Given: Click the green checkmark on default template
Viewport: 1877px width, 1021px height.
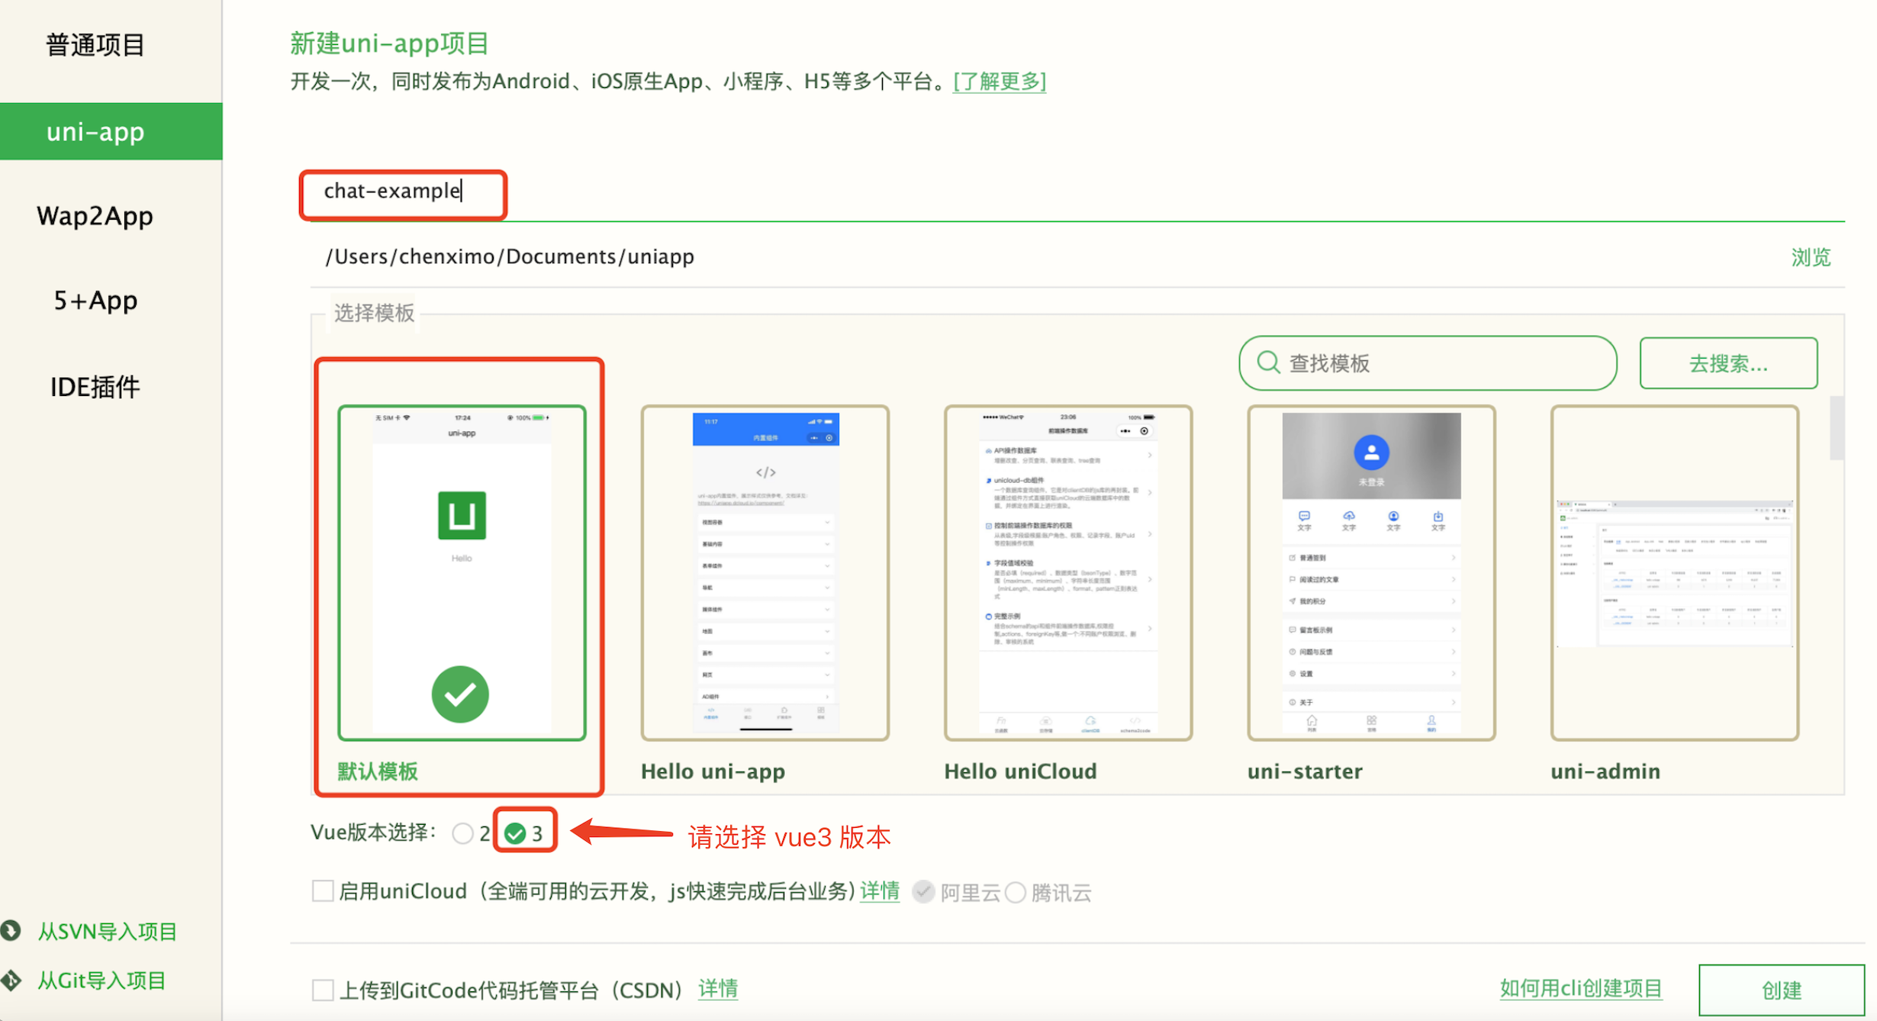Looking at the screenshot, I should coord(460,694).
